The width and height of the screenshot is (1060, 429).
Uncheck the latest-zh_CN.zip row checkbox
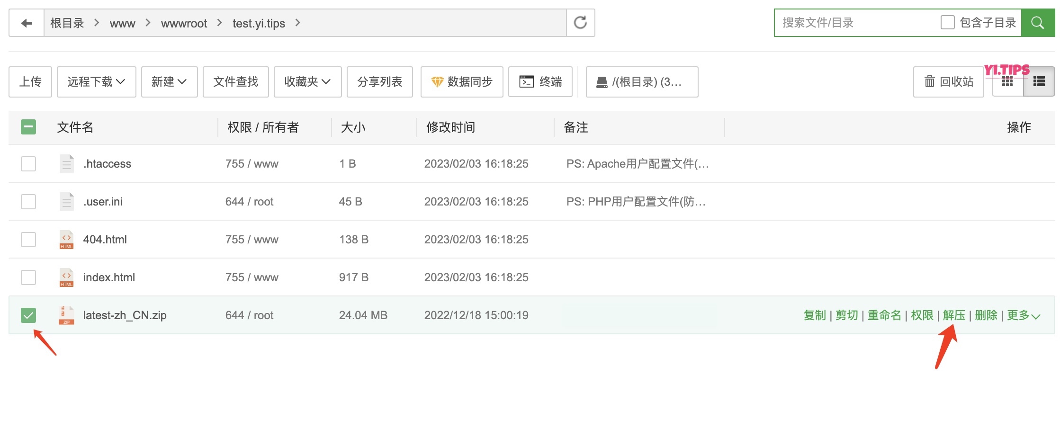pyautogui.click(x=28, y=315)
